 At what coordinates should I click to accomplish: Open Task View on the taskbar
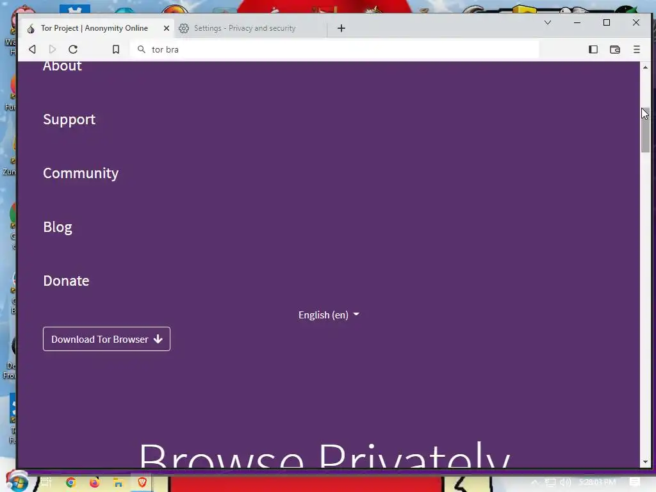pyautogui.click(x=45, y=482)
